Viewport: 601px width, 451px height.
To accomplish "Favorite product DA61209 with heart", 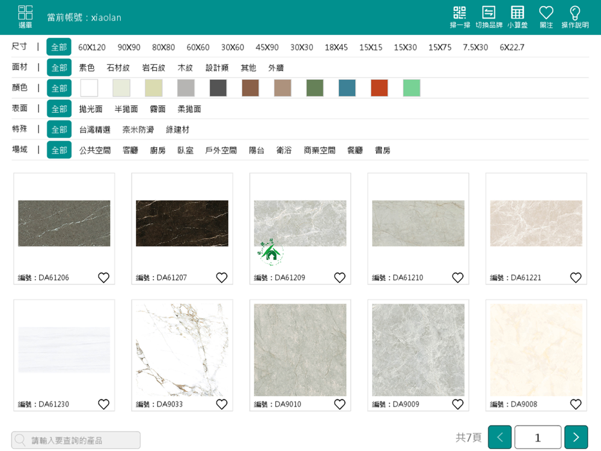I will click(340, 277).
